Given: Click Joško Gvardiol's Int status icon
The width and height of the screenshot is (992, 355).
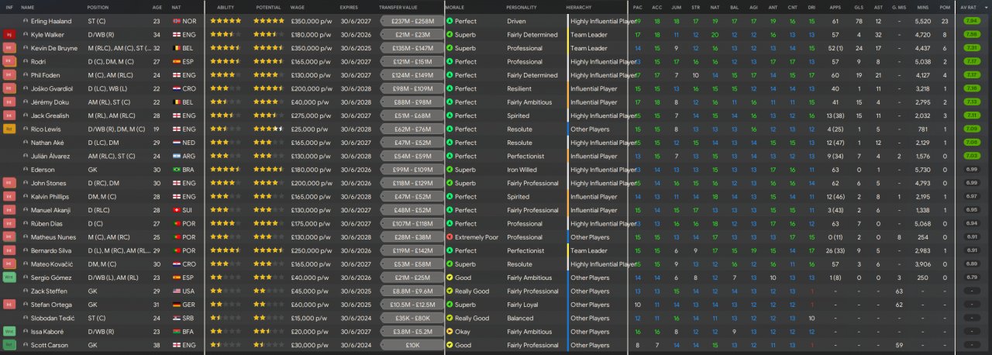Looking at the screenshot, I should 9,89.
